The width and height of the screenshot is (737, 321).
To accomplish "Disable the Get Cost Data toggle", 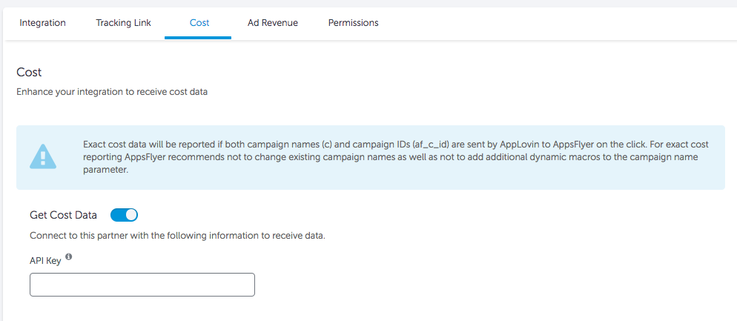I will [x=124, y=215].
